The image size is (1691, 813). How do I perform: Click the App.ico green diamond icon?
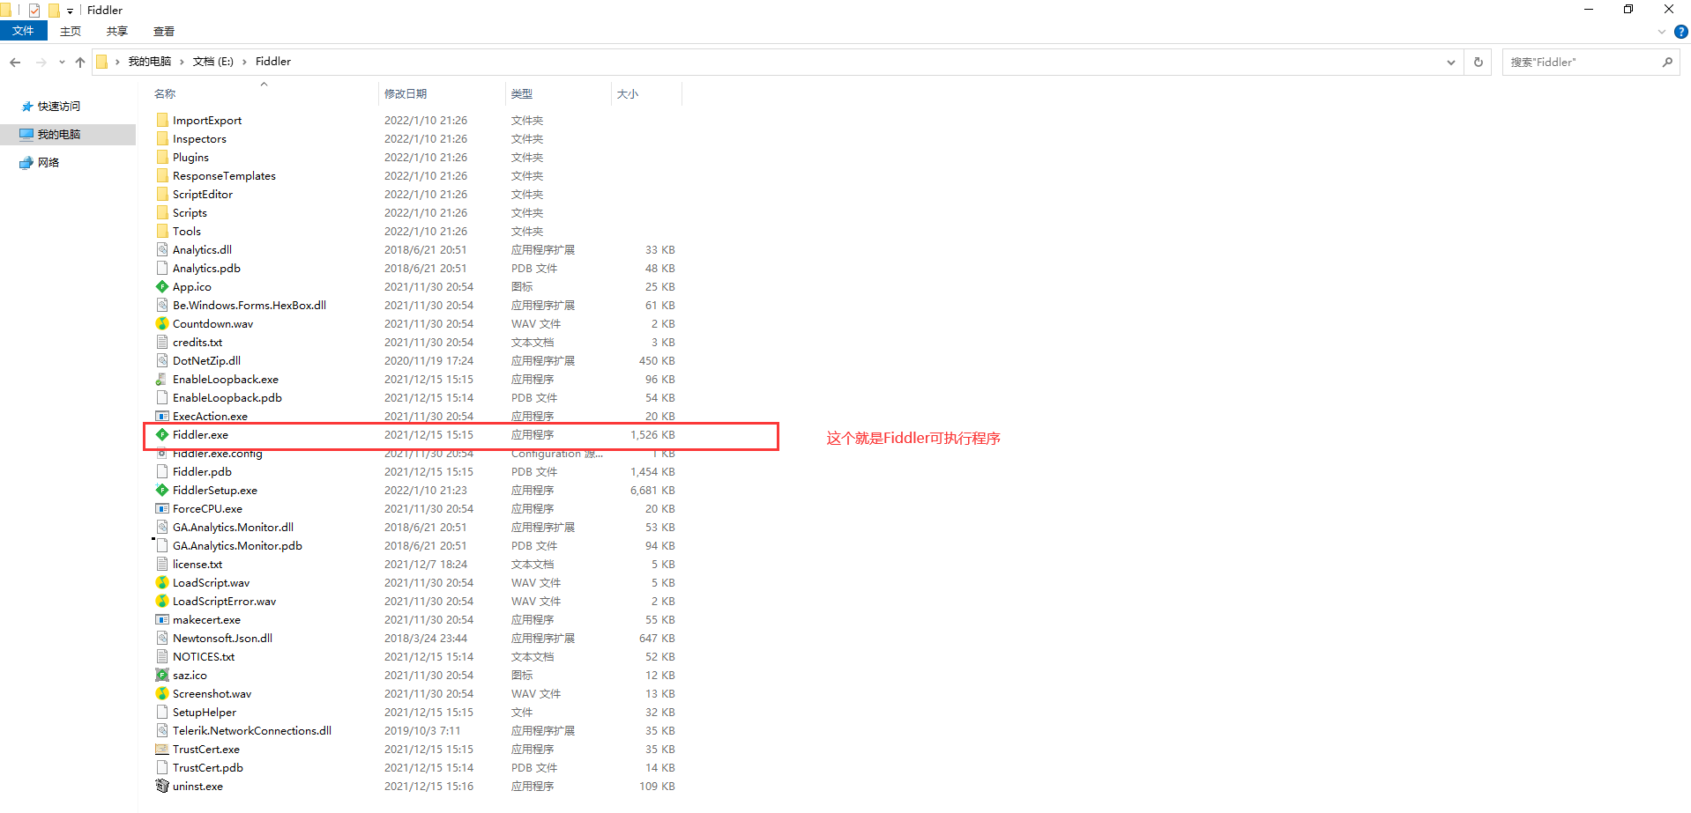click(162, 286)
